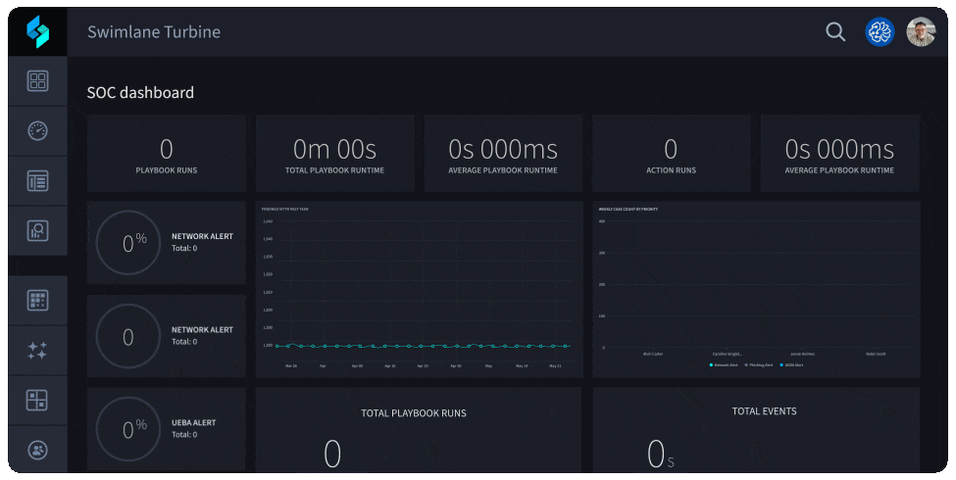
Task: Toggle UEBA Alert legend in weekly chart
Action: pos(792,364)
